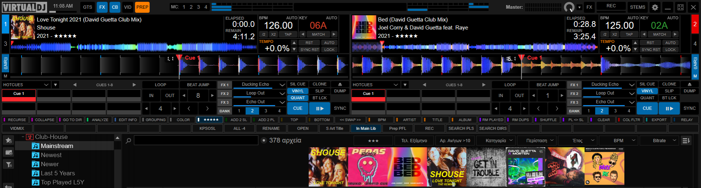Viewport: 701px width, 188px height.
Task: Click the master headphone knob icon
Action: click(569, 7)
